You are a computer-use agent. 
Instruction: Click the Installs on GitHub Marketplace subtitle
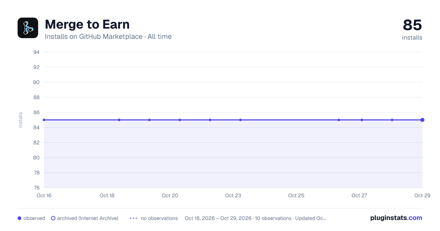pyautogui.click(x=108, y=37)
